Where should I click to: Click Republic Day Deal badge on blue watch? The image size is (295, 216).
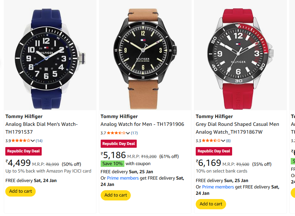tap(24, 151)
